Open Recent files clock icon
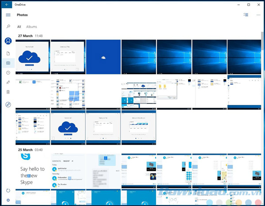The image size is (265, 206). [x=8, y=73]
